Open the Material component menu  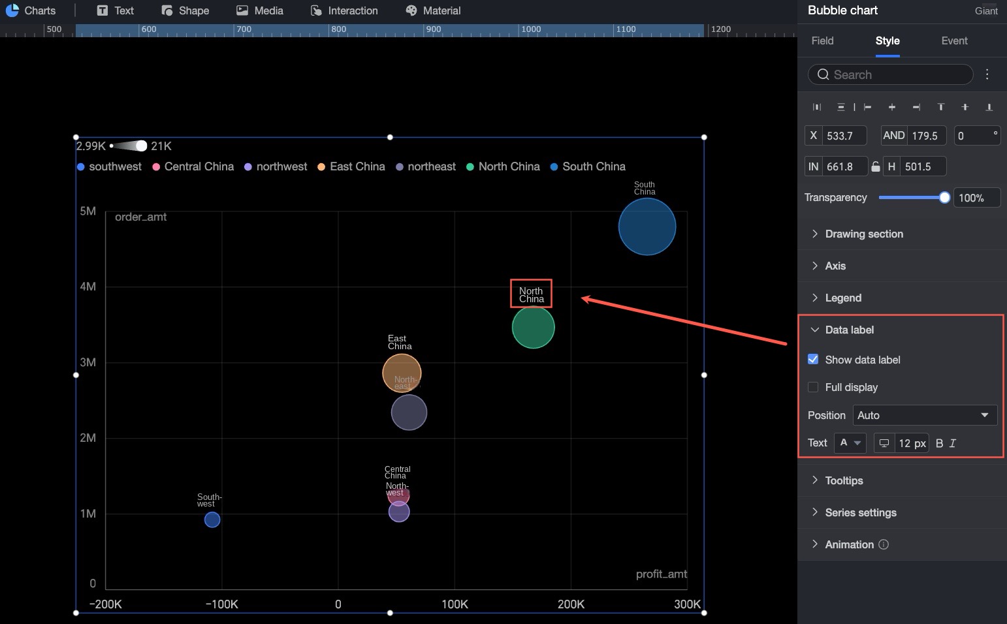433,10
